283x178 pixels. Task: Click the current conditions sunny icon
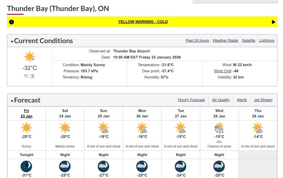[29, 57]
